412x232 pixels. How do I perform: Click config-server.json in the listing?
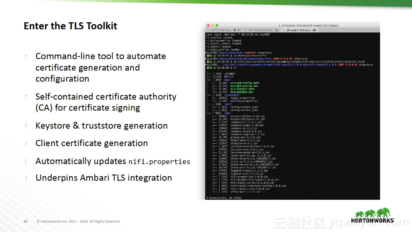point(244,110)
